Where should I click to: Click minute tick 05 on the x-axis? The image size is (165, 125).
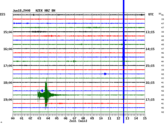pyautogui.click(x=57, y=118)
